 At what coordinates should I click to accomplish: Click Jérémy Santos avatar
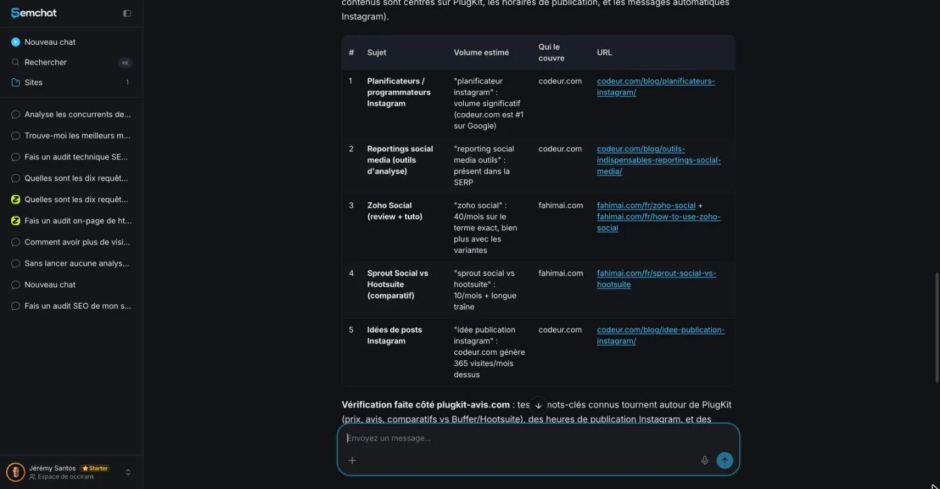tap(16, 472)
